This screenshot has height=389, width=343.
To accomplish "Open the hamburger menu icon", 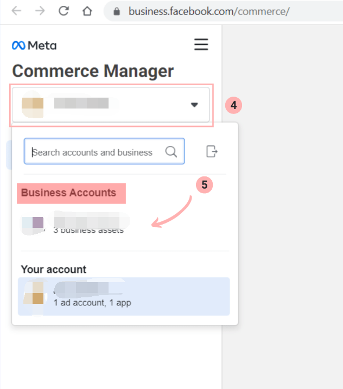I will (x=201, y=44).
